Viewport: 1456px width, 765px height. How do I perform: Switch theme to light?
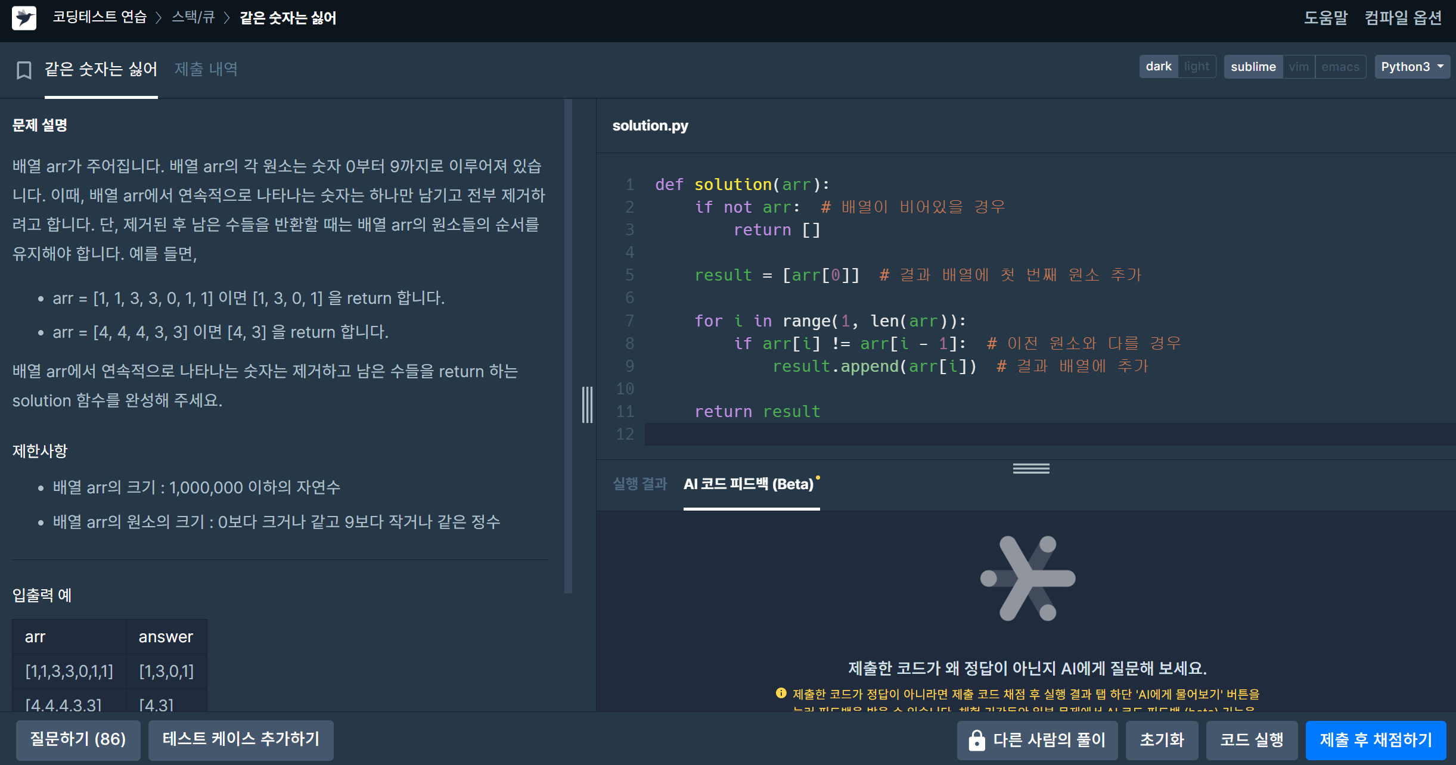click(1196, 67)
